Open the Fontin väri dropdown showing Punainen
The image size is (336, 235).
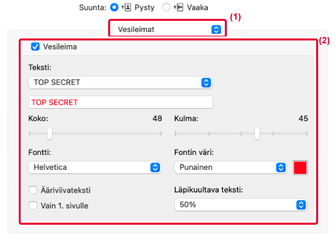click(x=231, y=167)
